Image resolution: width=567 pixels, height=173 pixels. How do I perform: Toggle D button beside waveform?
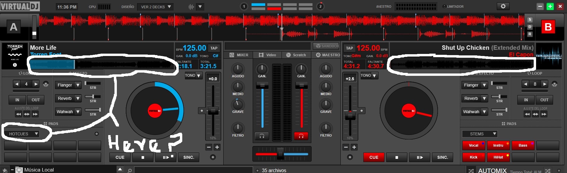pyautogui.click(x=530, y=27)
